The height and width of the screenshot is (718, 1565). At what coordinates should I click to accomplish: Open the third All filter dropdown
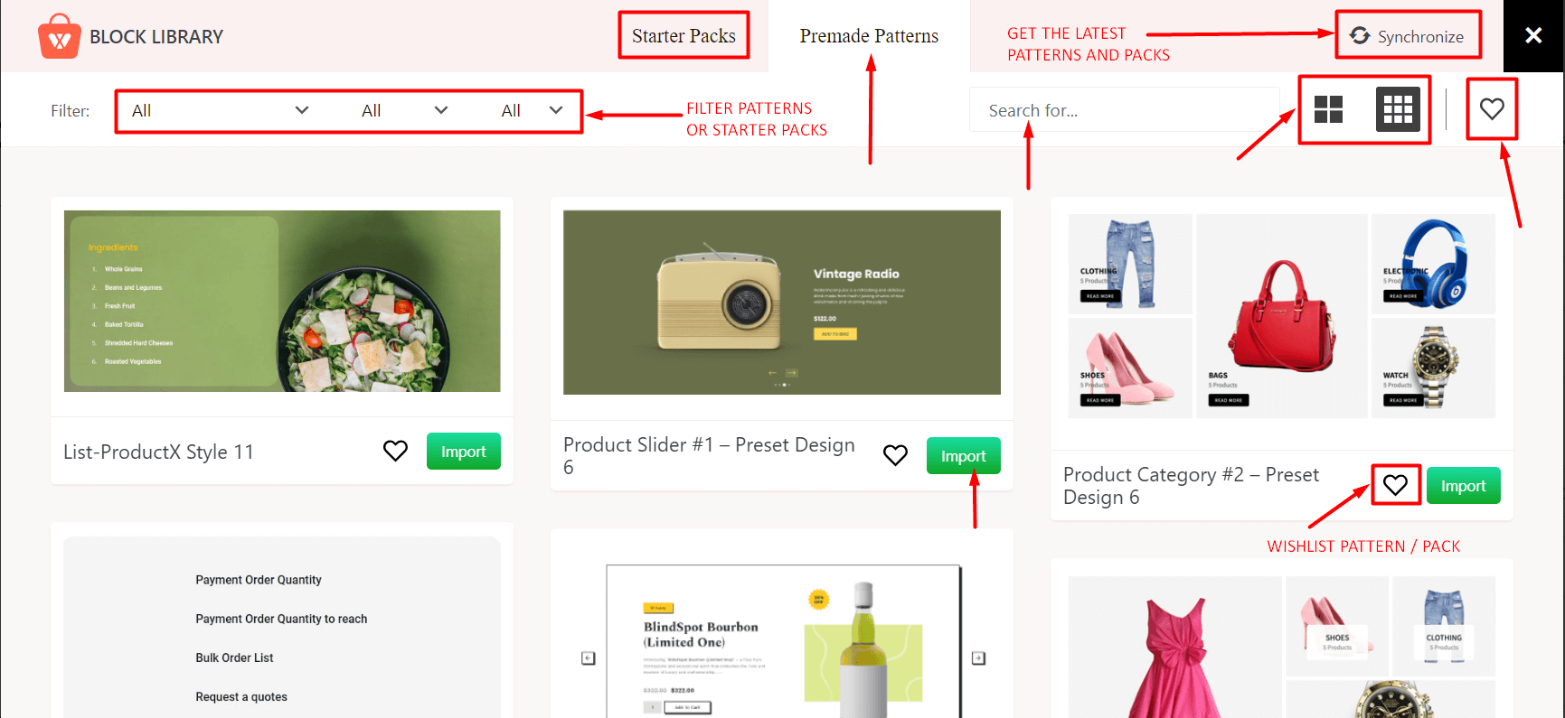pos(532,110)
